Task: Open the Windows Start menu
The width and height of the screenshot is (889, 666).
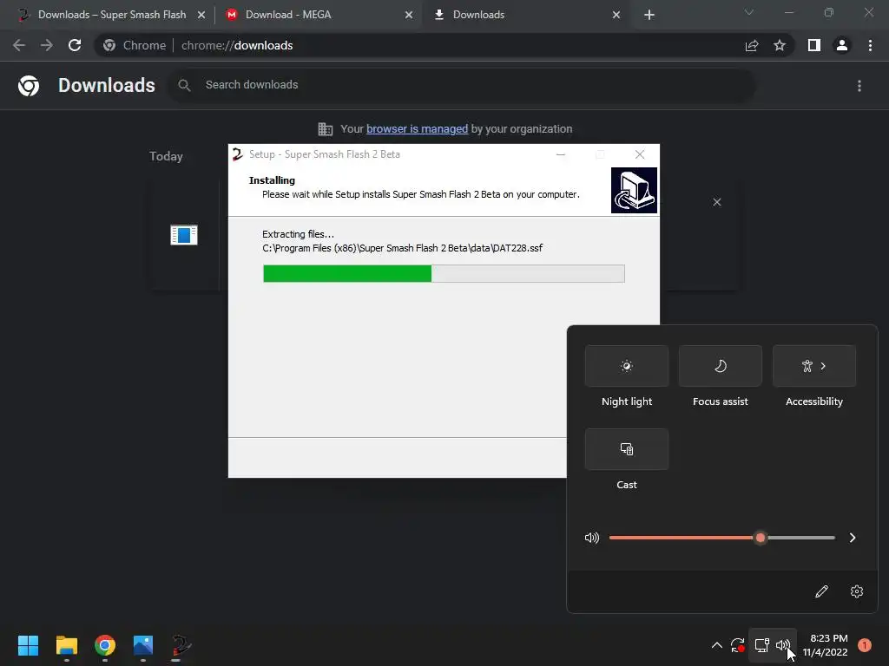Action: [x=29, y=645]
